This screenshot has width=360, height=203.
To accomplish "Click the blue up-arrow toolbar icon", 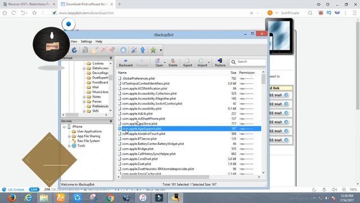I will tap(142, 50).
